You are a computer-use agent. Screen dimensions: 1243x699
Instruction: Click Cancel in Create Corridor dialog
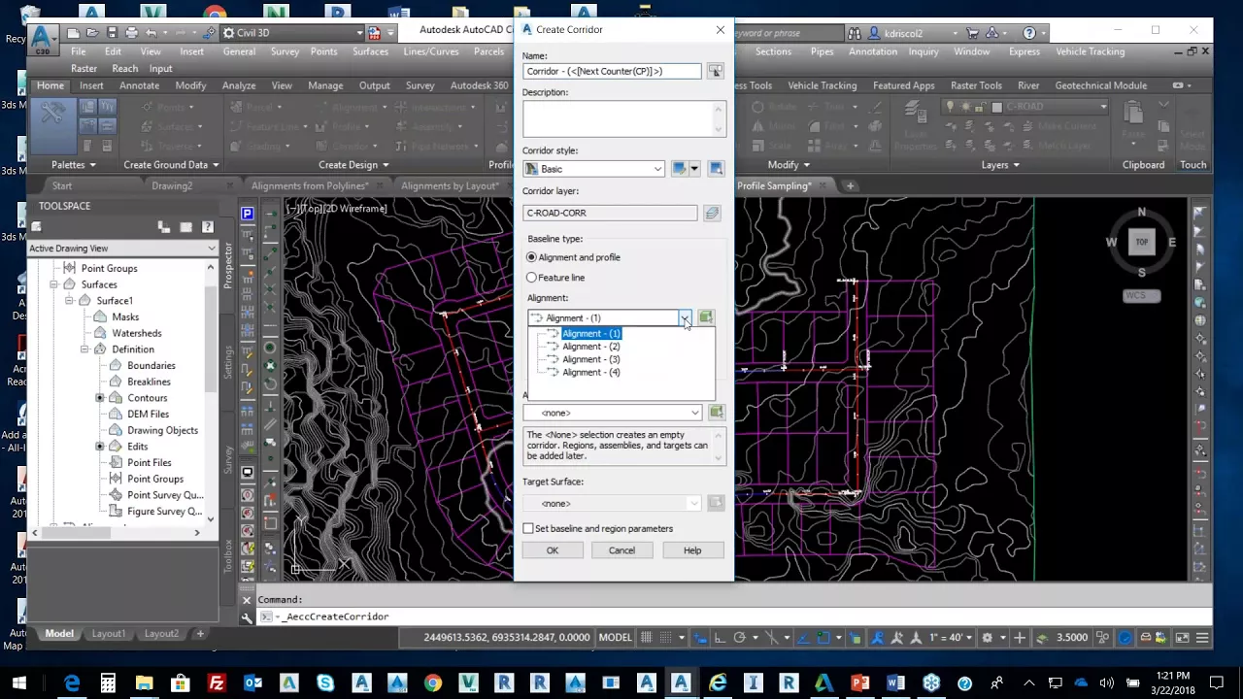point(621,550)
